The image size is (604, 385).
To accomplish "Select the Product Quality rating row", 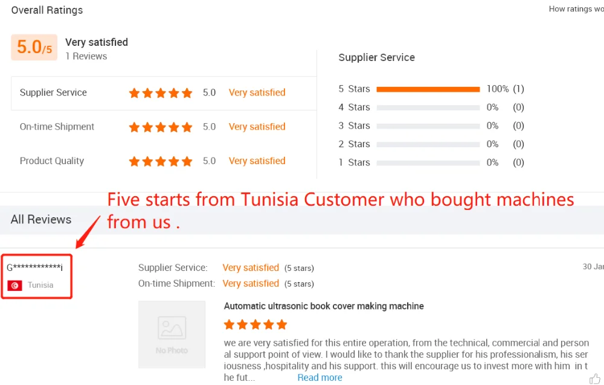I will click(x=163, y=161).
